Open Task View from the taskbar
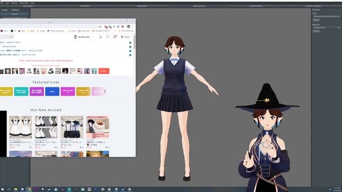 click(9, 189)
